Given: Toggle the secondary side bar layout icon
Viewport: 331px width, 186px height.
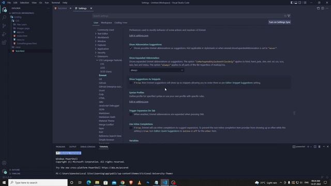Looking at the screenshot, I should click(x=300, y=3).
